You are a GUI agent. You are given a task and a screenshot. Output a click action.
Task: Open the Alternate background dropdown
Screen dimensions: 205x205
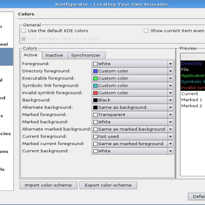tap(133, 107)
